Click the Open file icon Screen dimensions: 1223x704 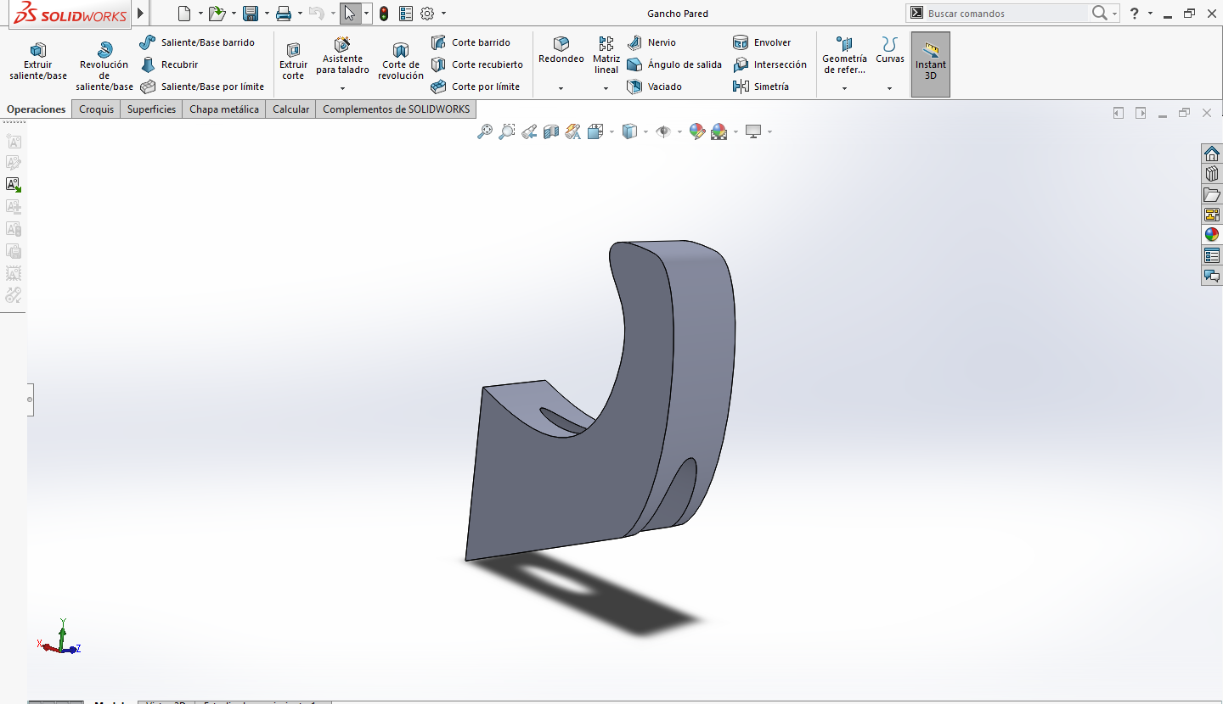pos(217,13)
